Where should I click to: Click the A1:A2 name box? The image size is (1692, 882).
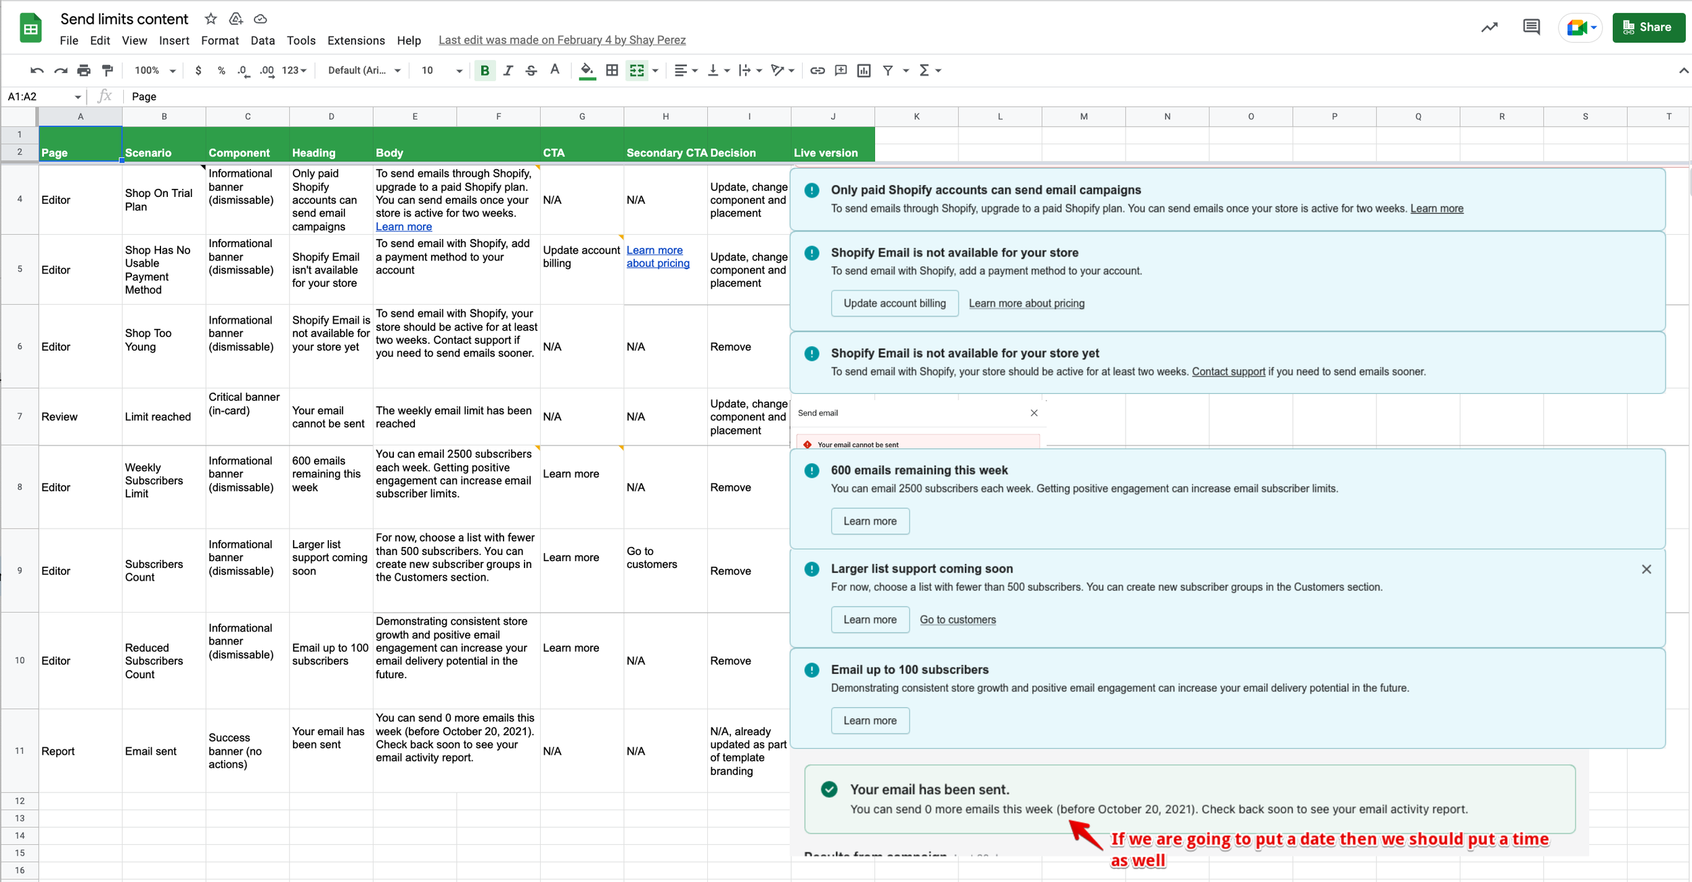43,97
